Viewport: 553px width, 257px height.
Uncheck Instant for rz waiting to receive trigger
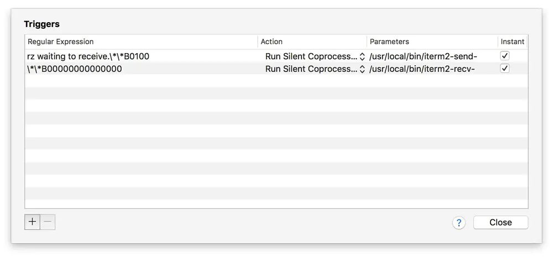(x=505, y=56)
